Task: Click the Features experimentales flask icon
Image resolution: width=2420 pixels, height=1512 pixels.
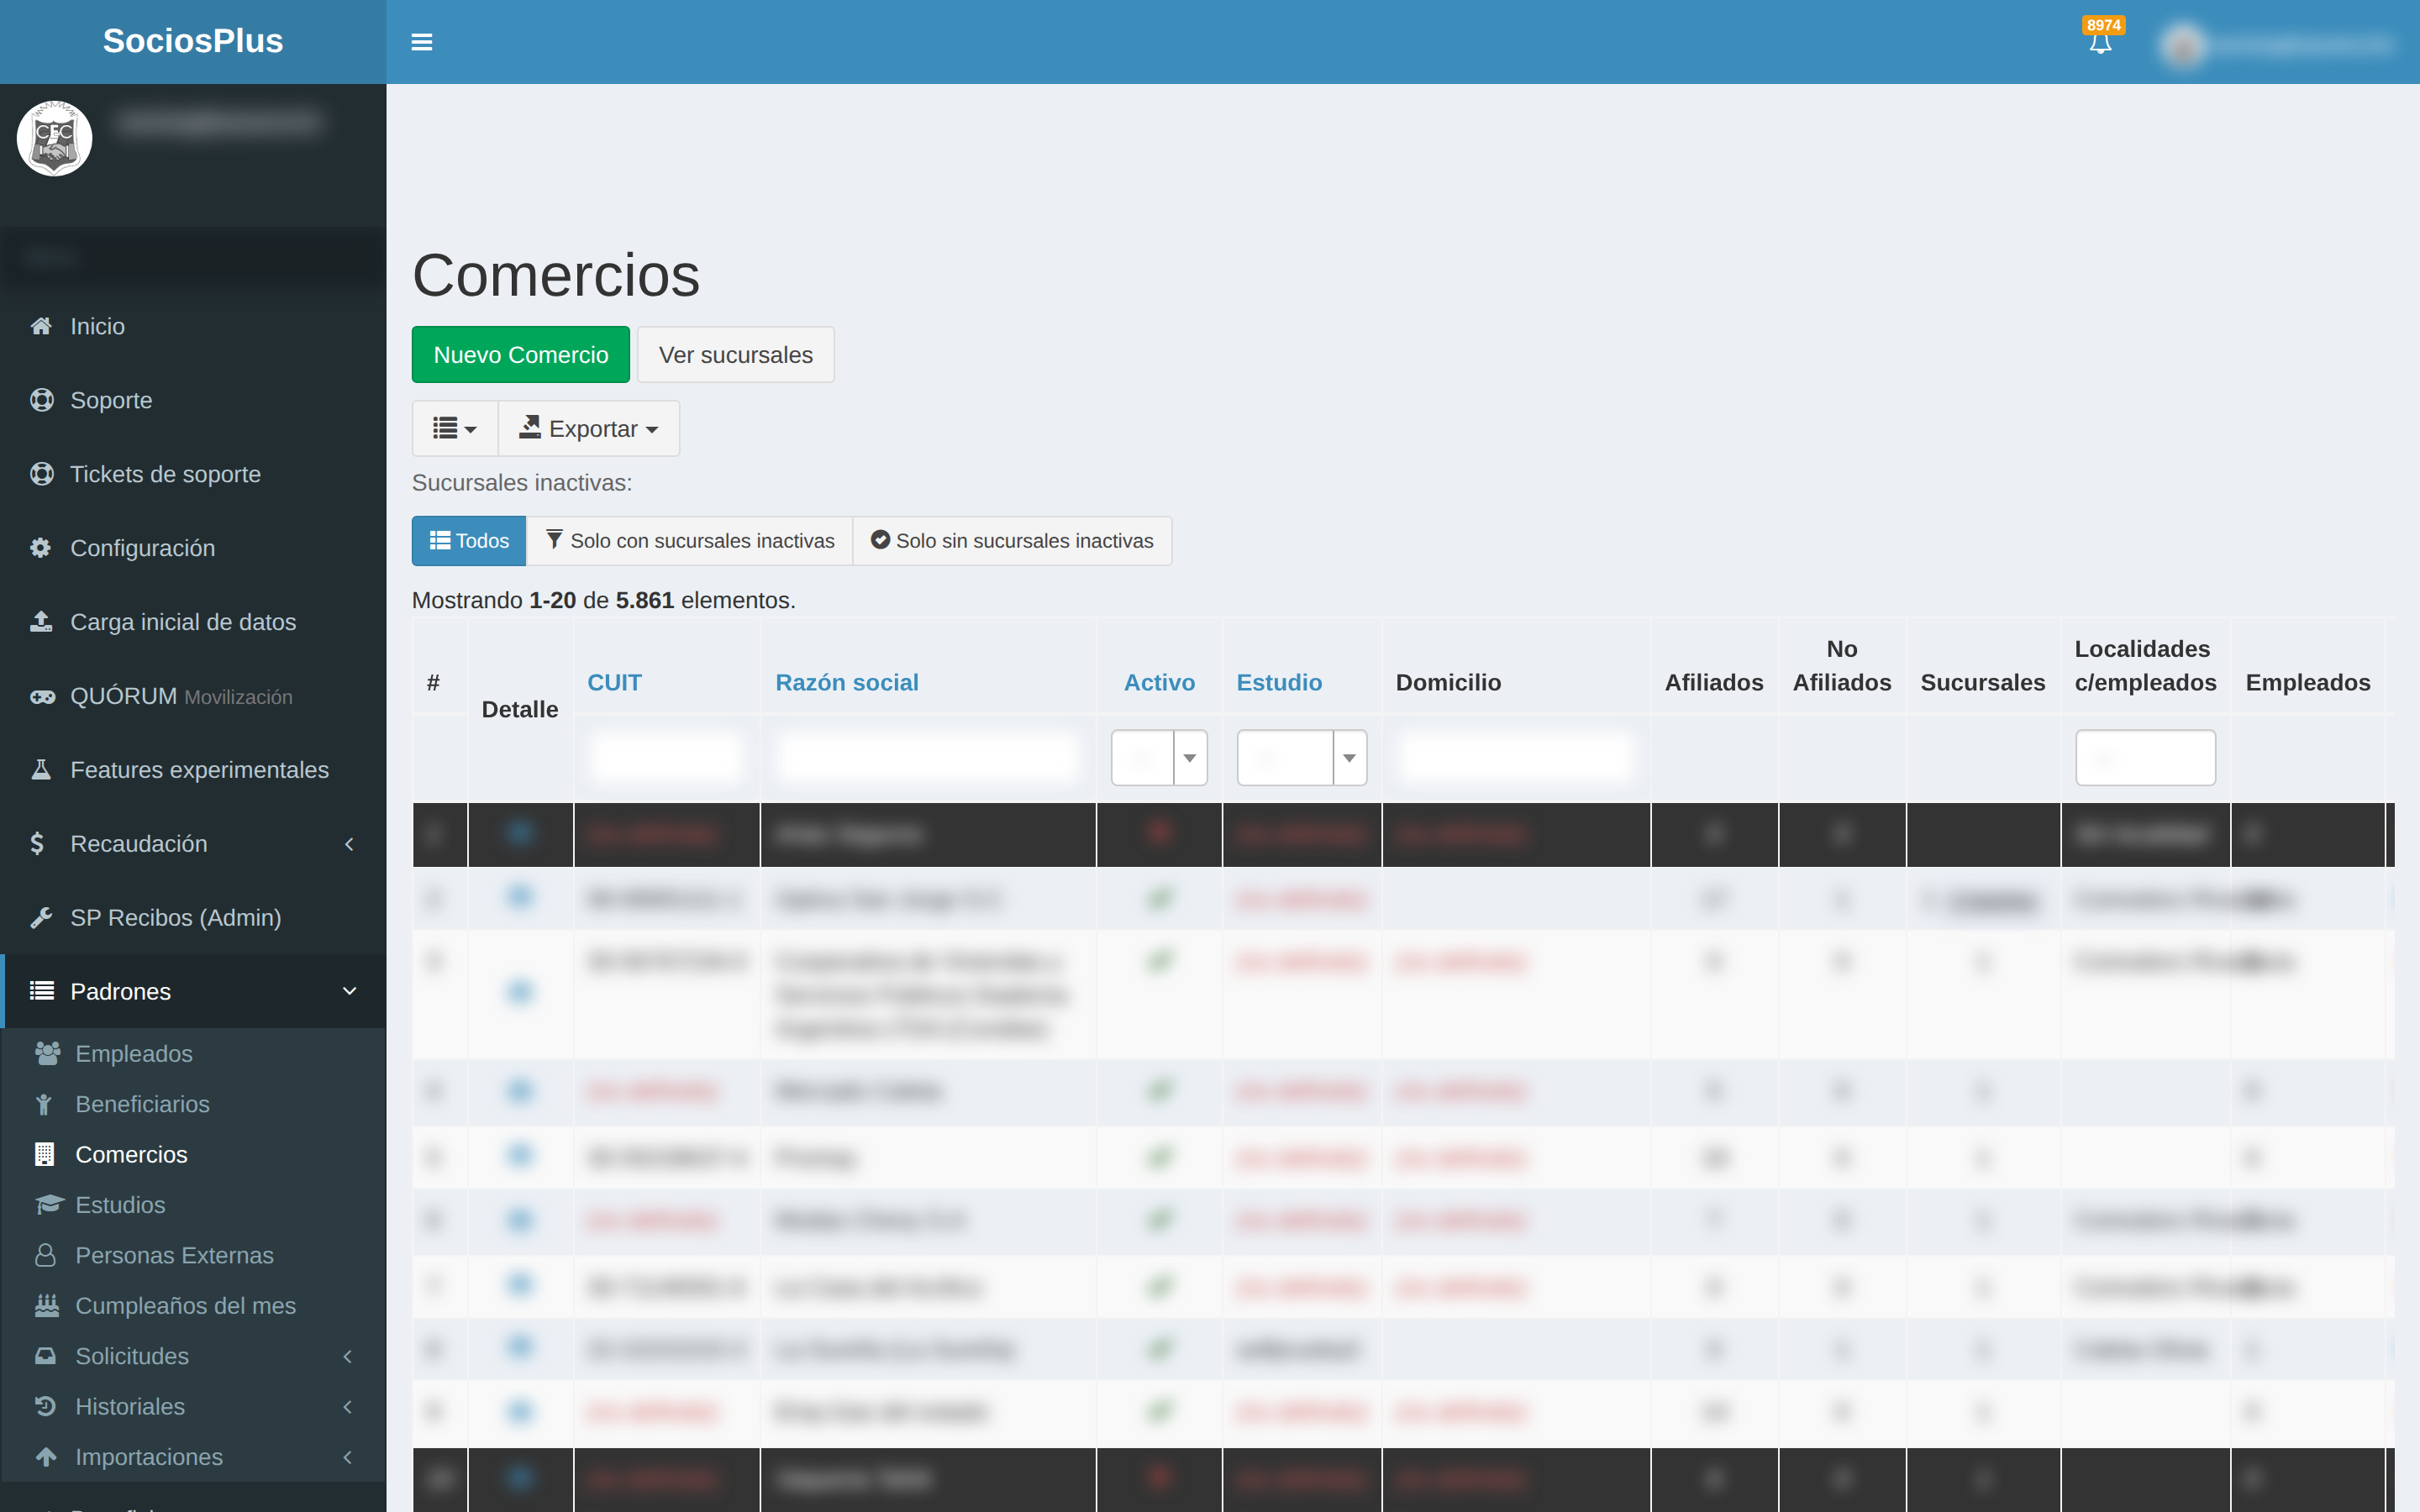Action: click(x=41, y=770)
